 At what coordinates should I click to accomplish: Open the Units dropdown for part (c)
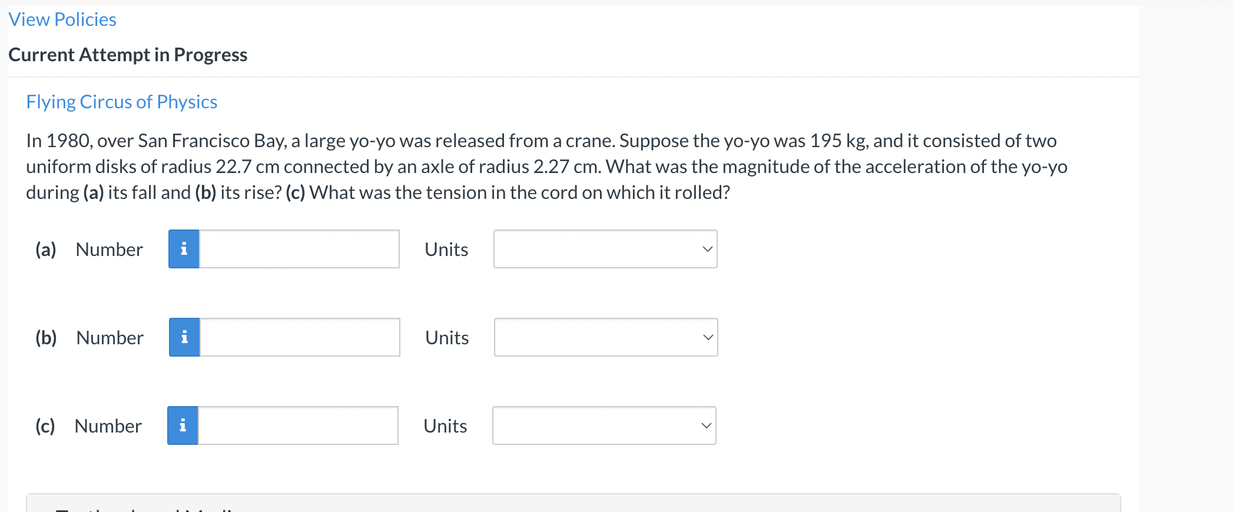click(x=604, y=425)
